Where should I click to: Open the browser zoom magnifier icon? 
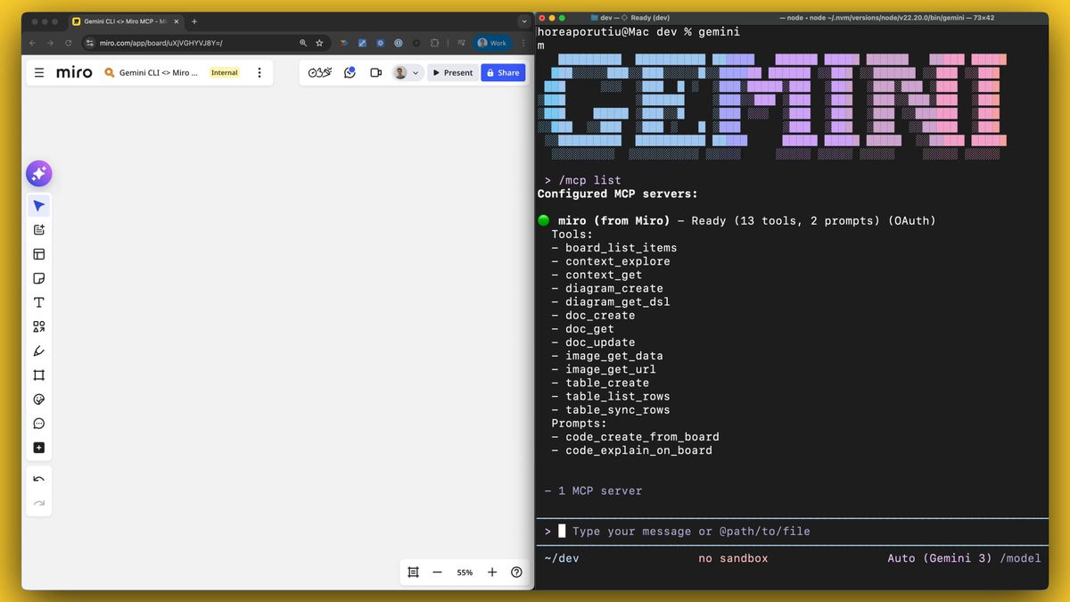pyautogui.click(x=303, y=43)
